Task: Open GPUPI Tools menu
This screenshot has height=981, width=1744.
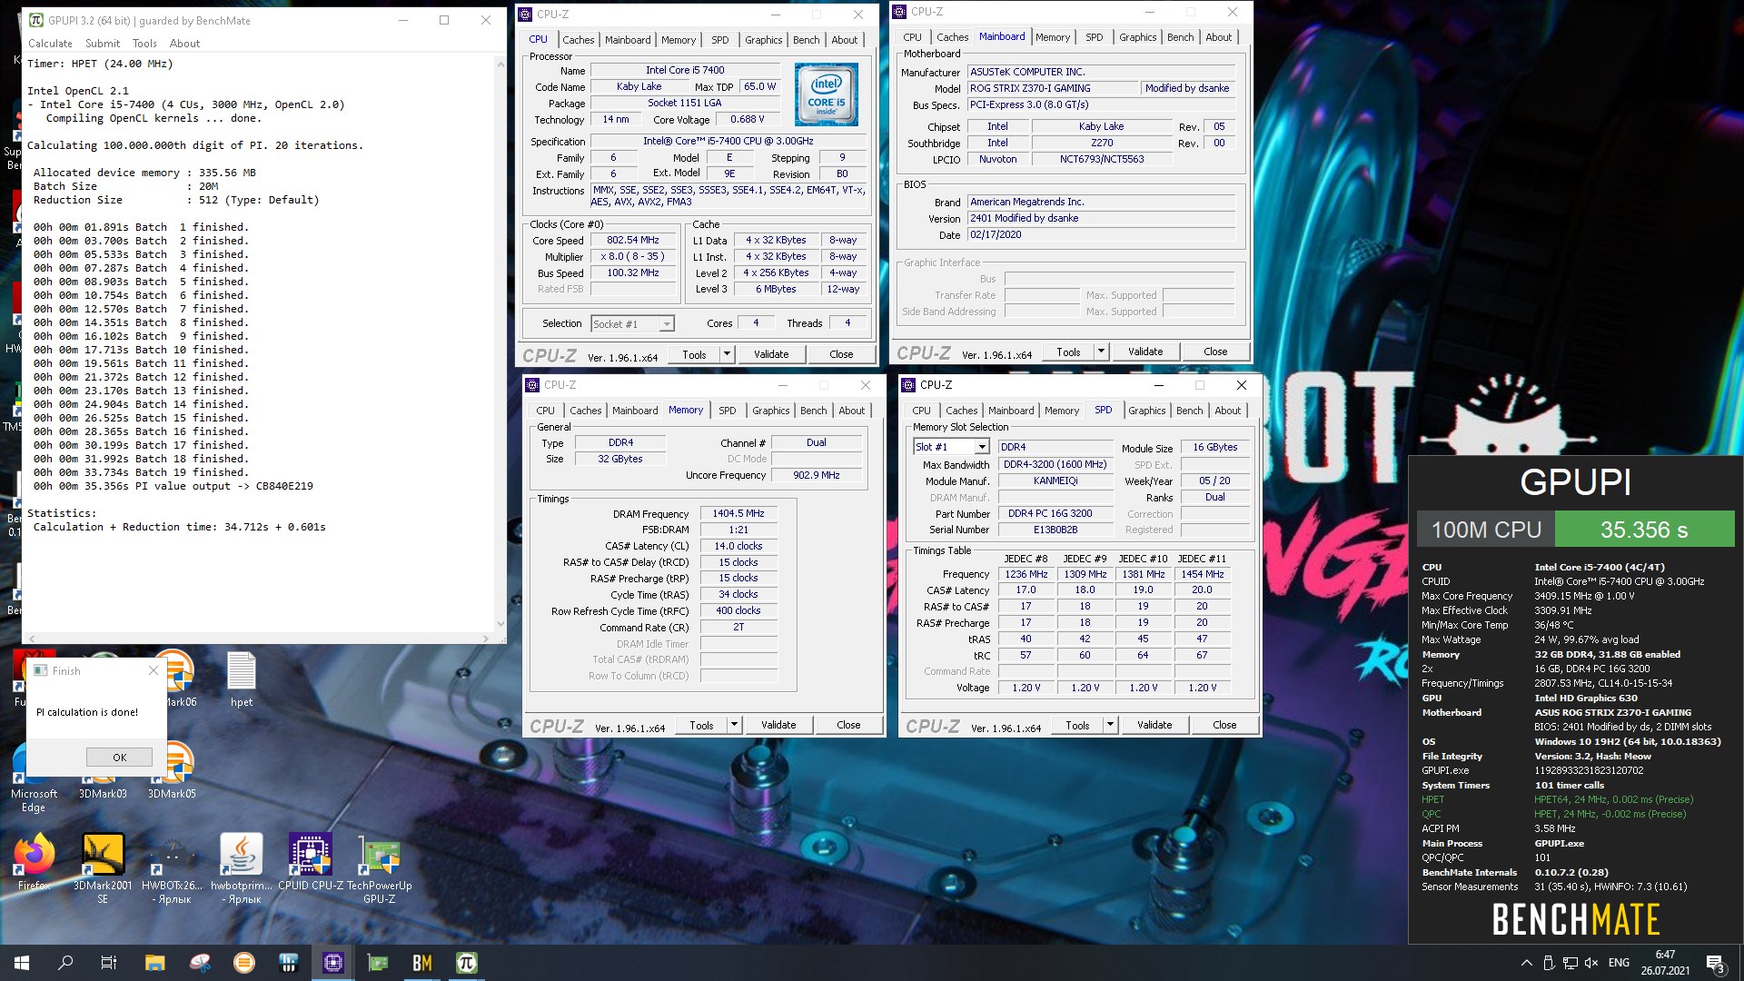Action: pos(144,44)
